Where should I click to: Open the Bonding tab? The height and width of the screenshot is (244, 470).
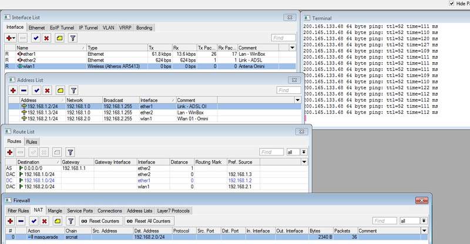[x=144, y=28]
